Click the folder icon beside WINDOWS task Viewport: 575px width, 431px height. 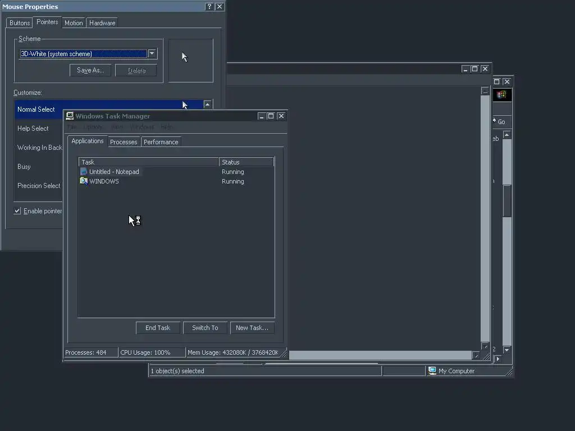[84, 181]
